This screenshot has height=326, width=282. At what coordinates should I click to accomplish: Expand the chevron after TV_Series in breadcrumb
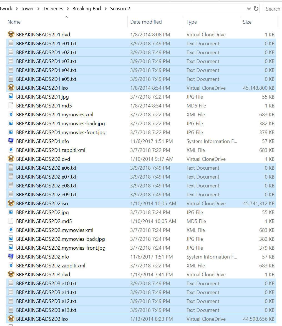[x=68, y=9]
